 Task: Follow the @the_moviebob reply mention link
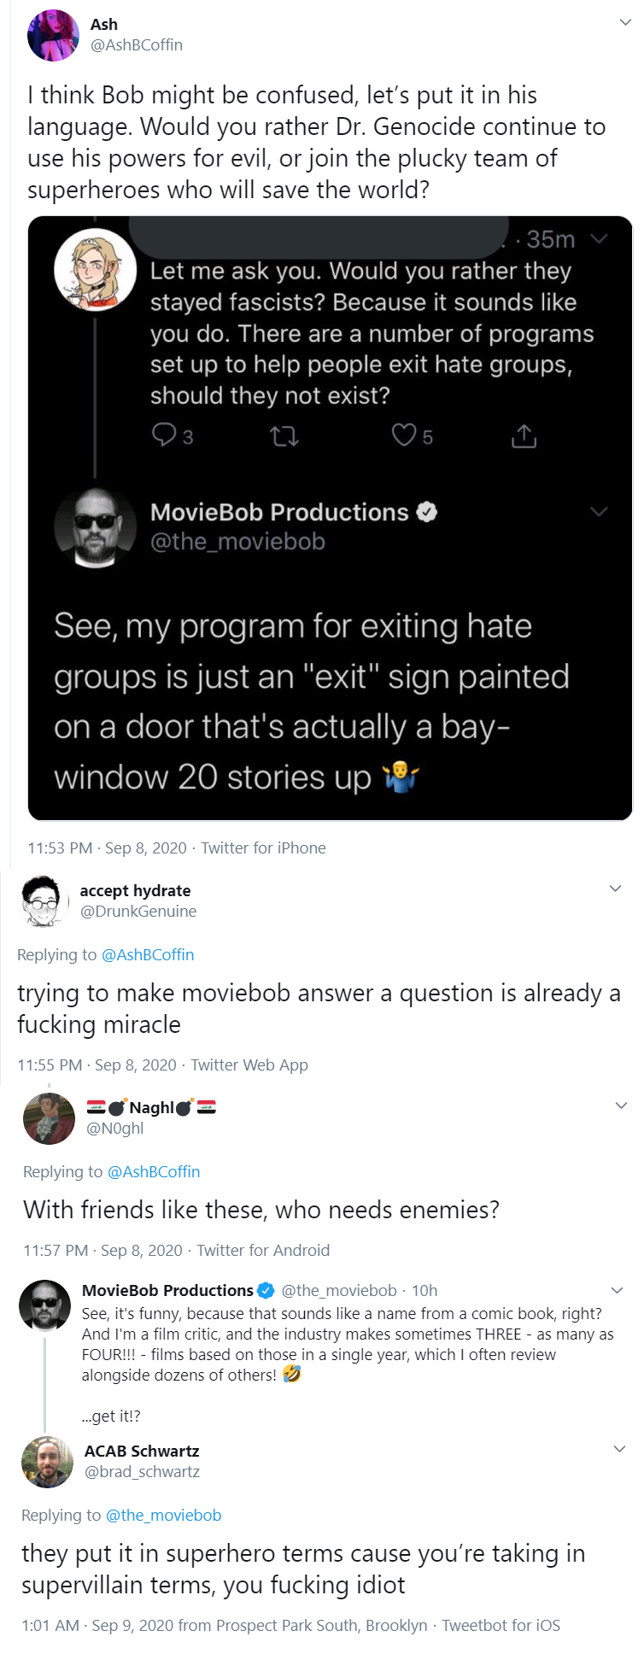163,1515
